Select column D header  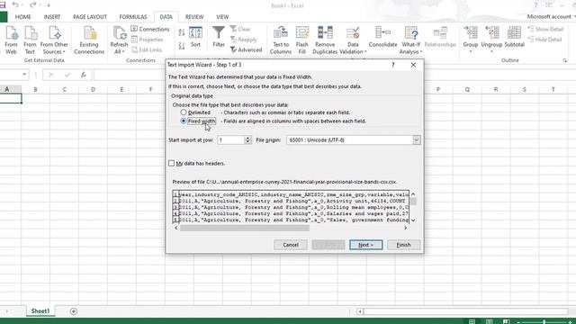point(93,89)
